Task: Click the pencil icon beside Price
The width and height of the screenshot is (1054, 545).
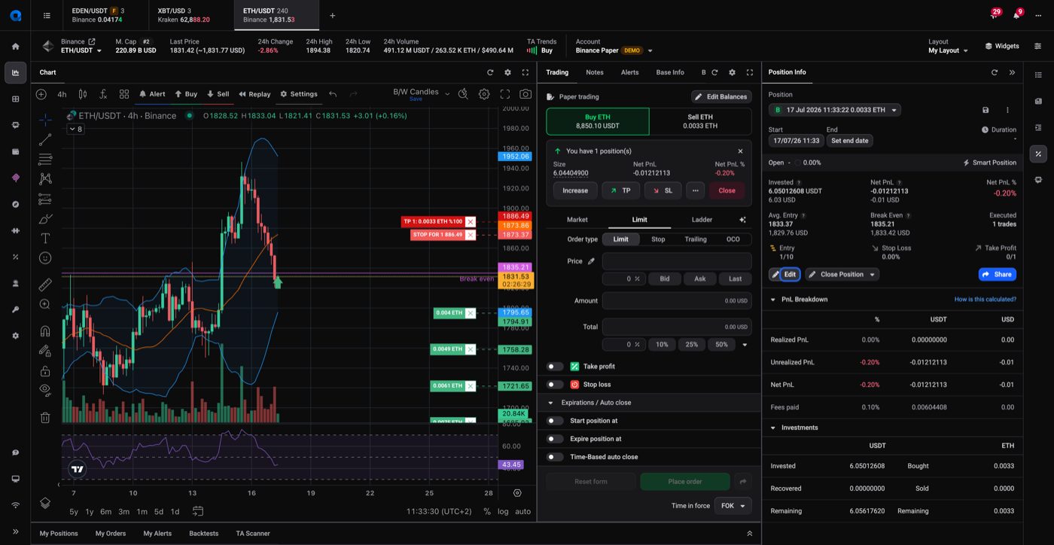Action: 591,261
